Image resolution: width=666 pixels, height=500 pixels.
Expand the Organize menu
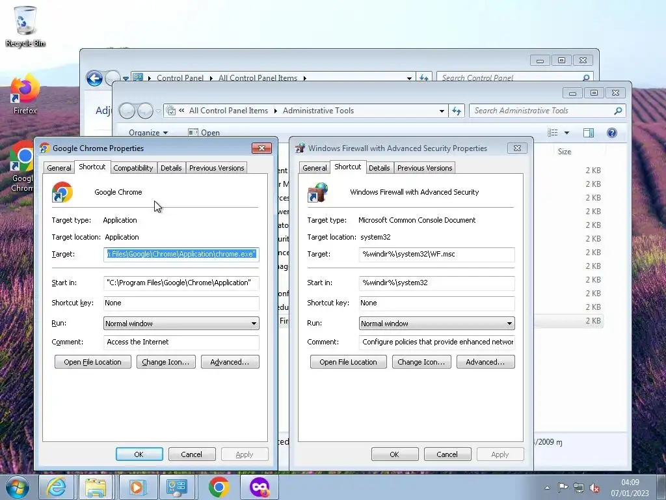[x=148, y=133]
